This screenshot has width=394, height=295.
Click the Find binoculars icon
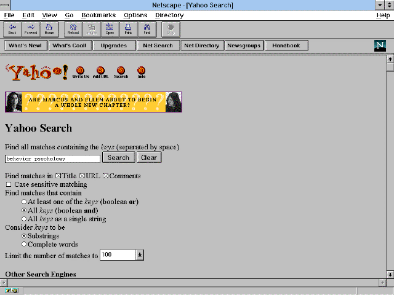147,29
